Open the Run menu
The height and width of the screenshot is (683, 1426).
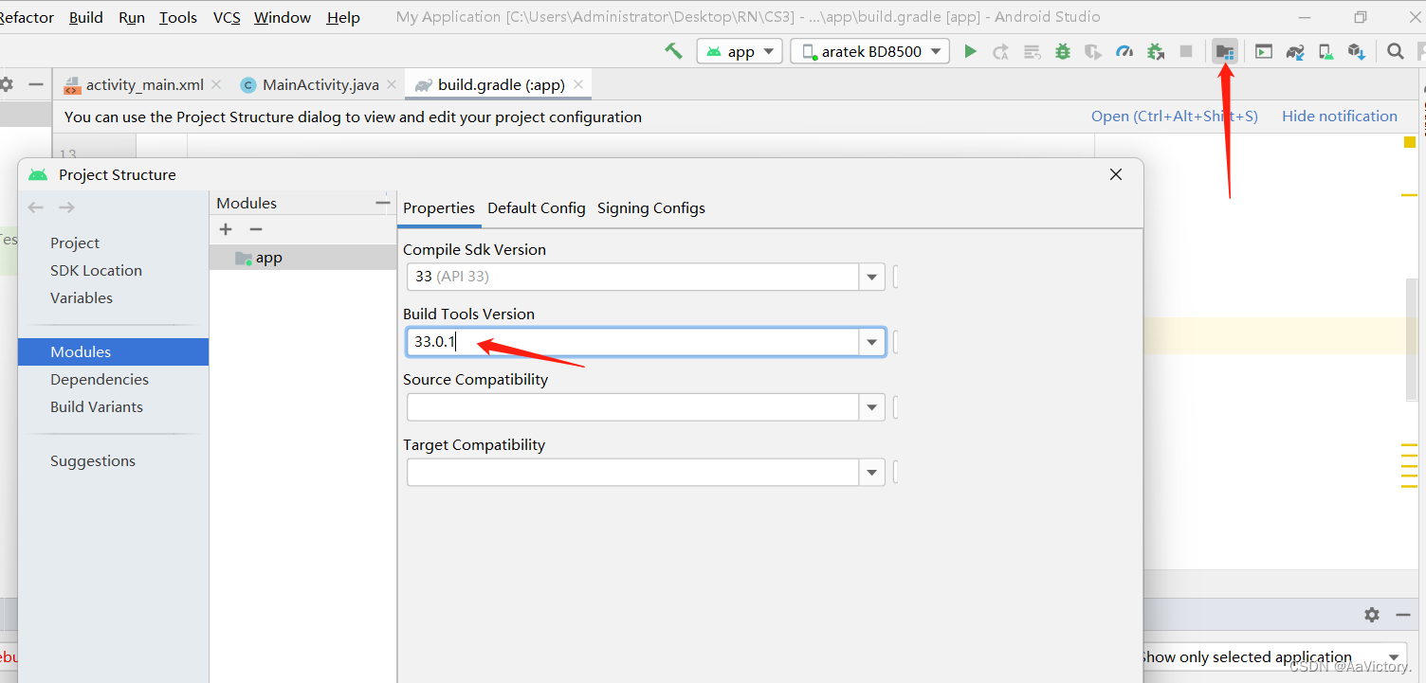pos(132,17)
